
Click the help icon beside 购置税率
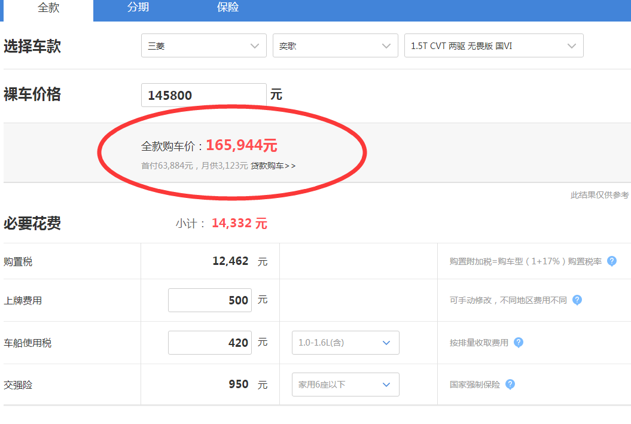click(x=612, y=261)
